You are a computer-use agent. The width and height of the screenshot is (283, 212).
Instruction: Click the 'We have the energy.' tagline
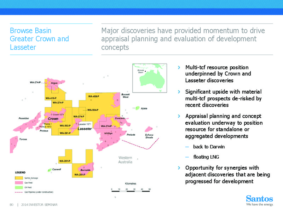click(260, 205)
